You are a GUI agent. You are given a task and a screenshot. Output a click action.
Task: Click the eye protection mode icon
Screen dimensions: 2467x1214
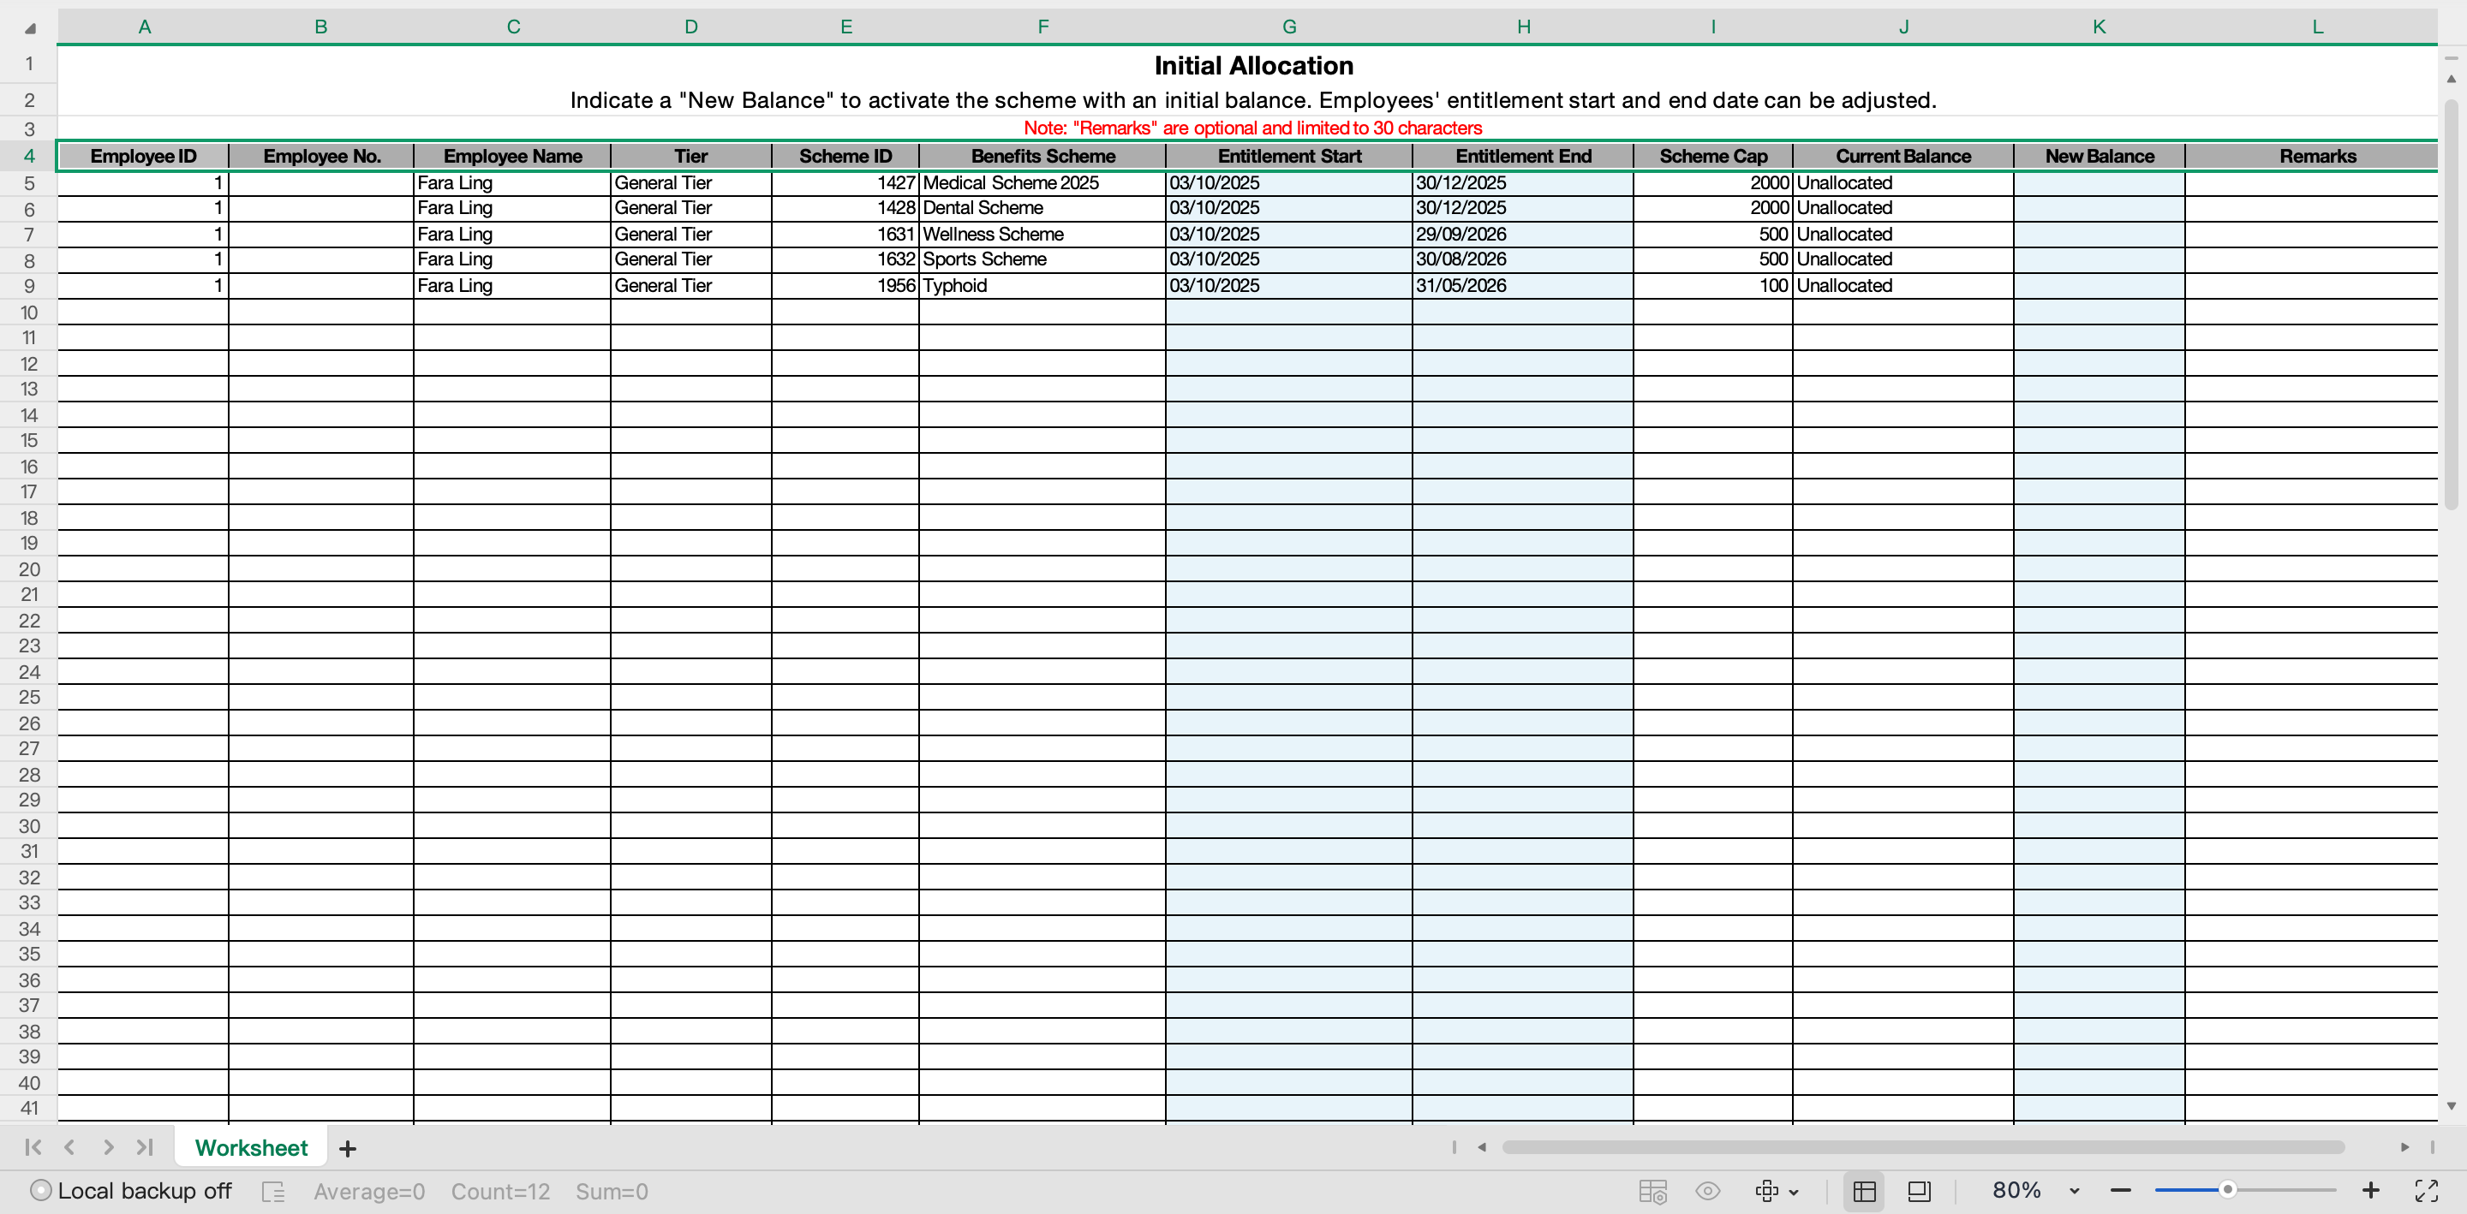tap(1707, 1191)
